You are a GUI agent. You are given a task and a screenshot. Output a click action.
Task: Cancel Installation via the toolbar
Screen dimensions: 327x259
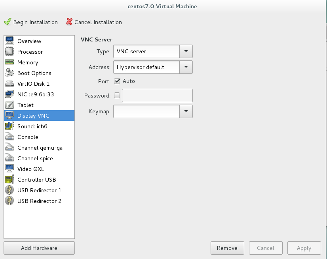[x=94, y=22]
